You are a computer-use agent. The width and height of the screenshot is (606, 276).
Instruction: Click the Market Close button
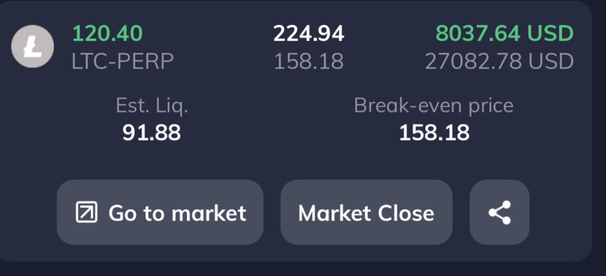[367, 212]
